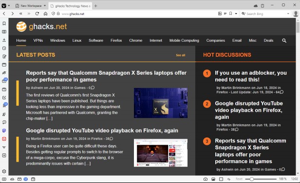Viewport: 300px width, 183px height.
Task: Open the Vivaldi main menu
Action: [x=4, y=6]
